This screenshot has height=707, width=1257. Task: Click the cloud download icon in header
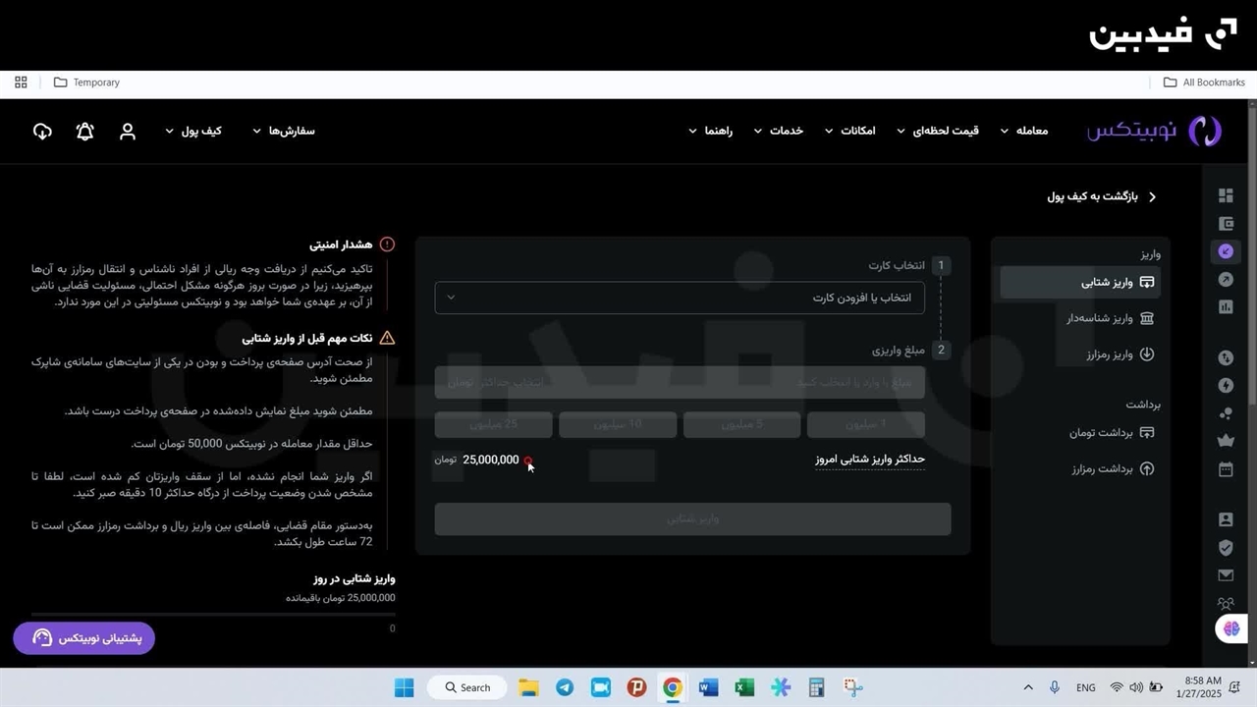point(42,132)
